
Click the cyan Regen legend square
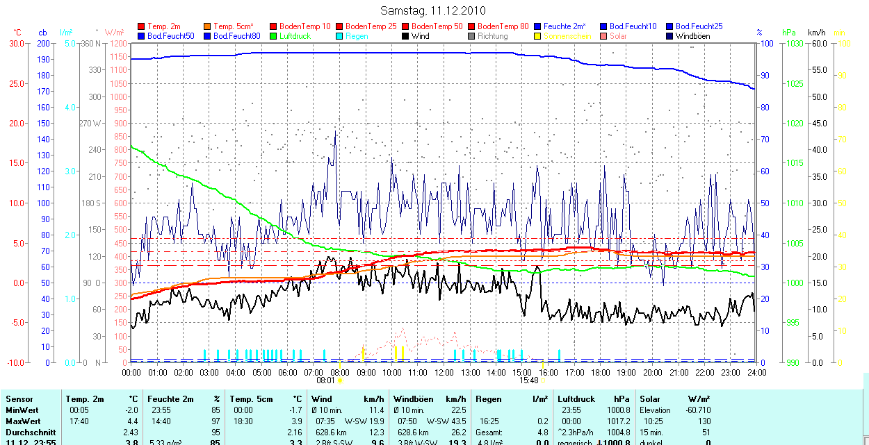click(x=340, y=36)
